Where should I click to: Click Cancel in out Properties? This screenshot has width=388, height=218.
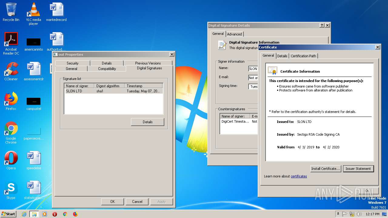(x=137, y=201)
